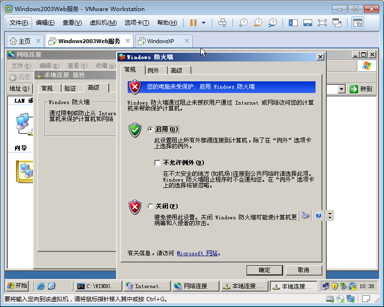Close the WindowsXP tab
The image size is (384, 307).
(187, 41)
